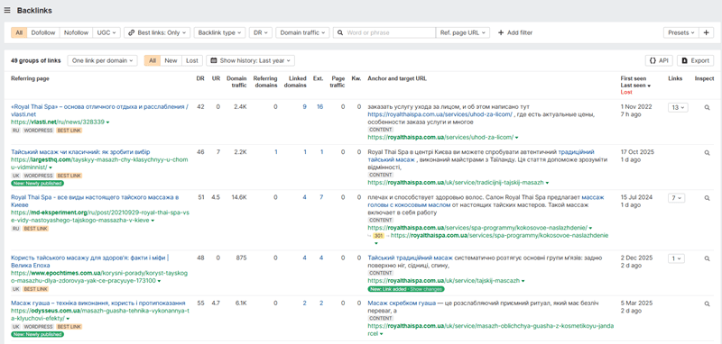
Task: Sort by Linked domains column header
Action: tap(295, 82)
